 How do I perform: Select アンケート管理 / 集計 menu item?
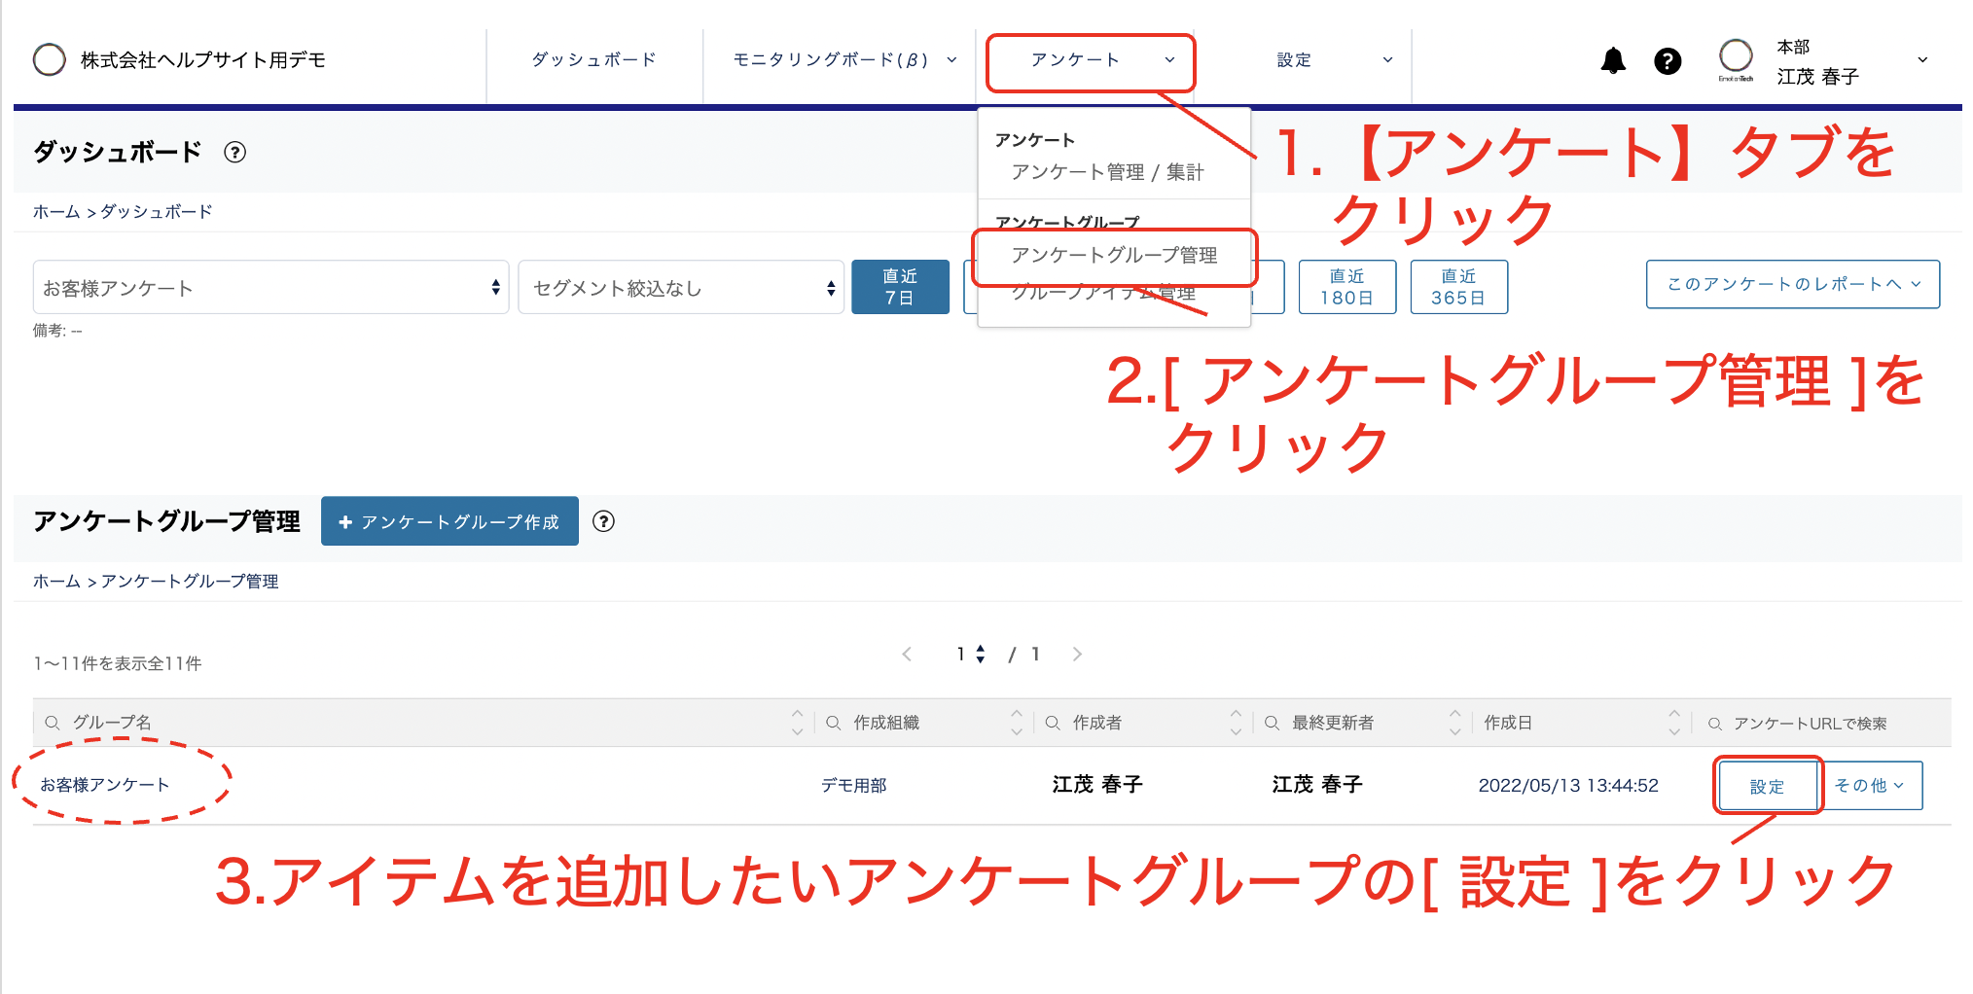1107,172
